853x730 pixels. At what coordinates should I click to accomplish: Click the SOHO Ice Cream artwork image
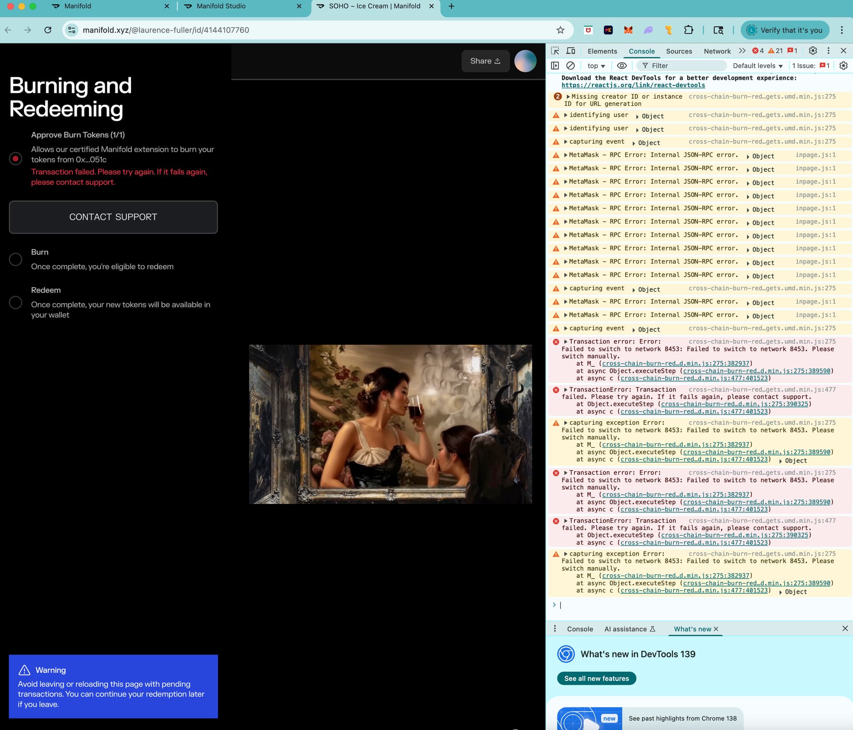pos(390,424)
